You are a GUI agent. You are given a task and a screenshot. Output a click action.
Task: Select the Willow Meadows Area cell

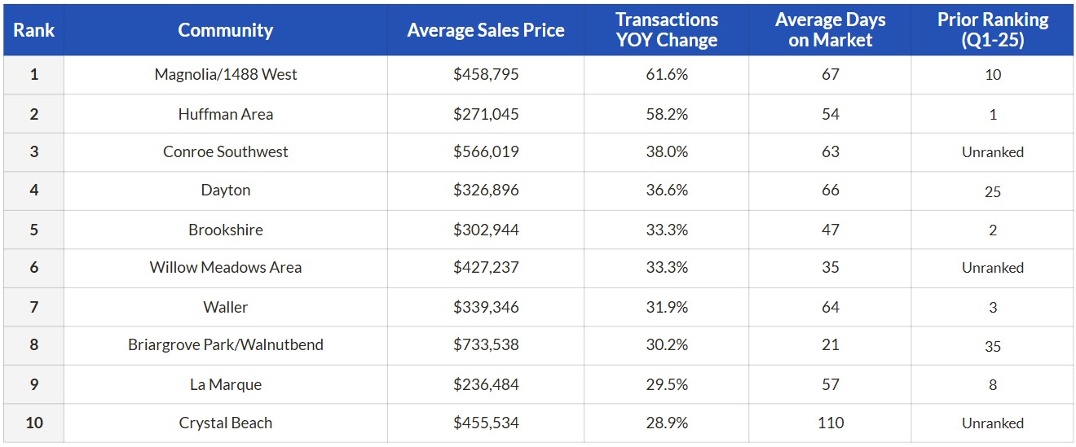pyautogui.click(x=226, y=267)
